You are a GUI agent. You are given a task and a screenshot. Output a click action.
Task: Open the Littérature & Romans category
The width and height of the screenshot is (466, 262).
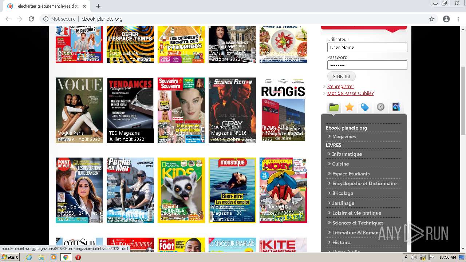click(x=356, y=233)
